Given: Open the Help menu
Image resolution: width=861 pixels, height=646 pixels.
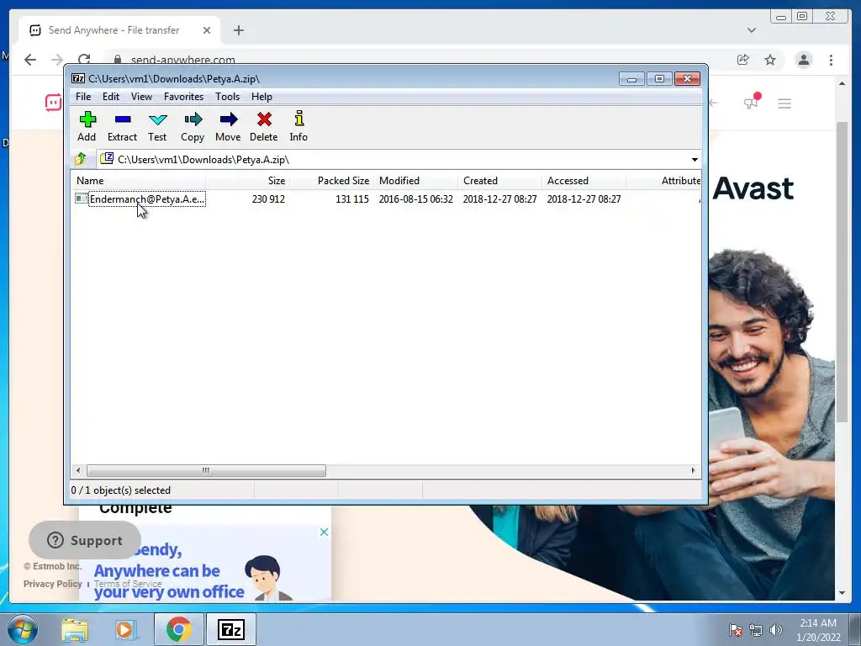Looking at the screenshot, I should coord(262,97).
